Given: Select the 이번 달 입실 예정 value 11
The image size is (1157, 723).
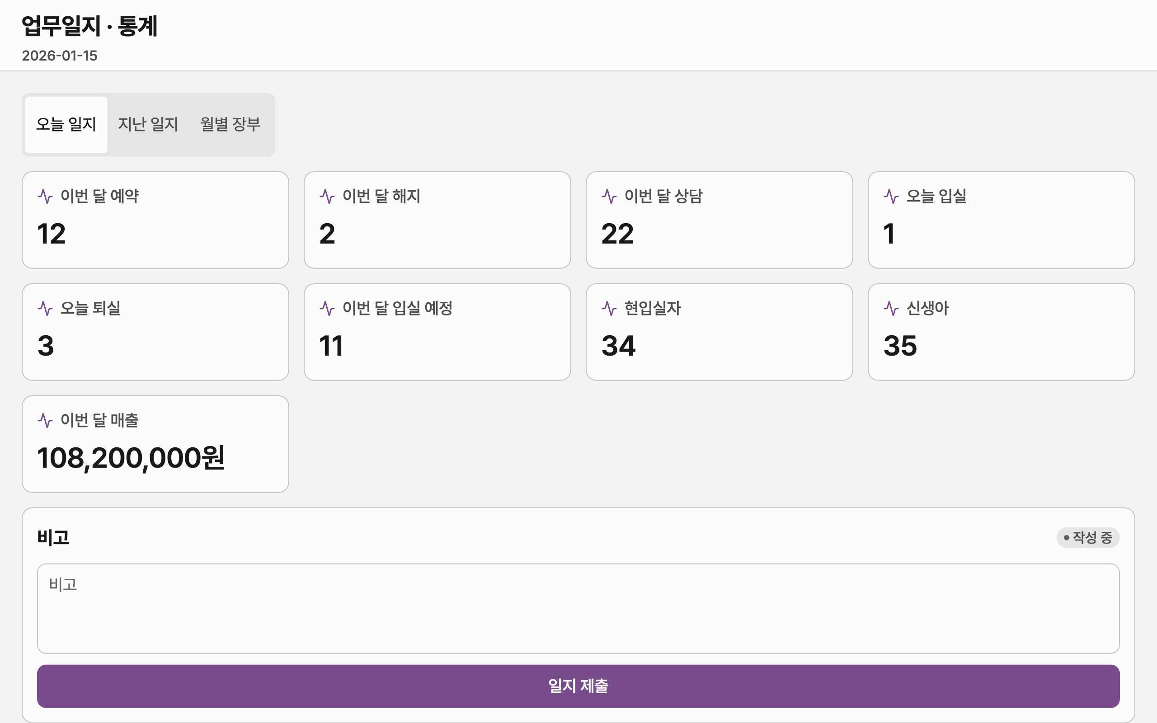Looking at the screenshot, I should [x=331, y=346].
